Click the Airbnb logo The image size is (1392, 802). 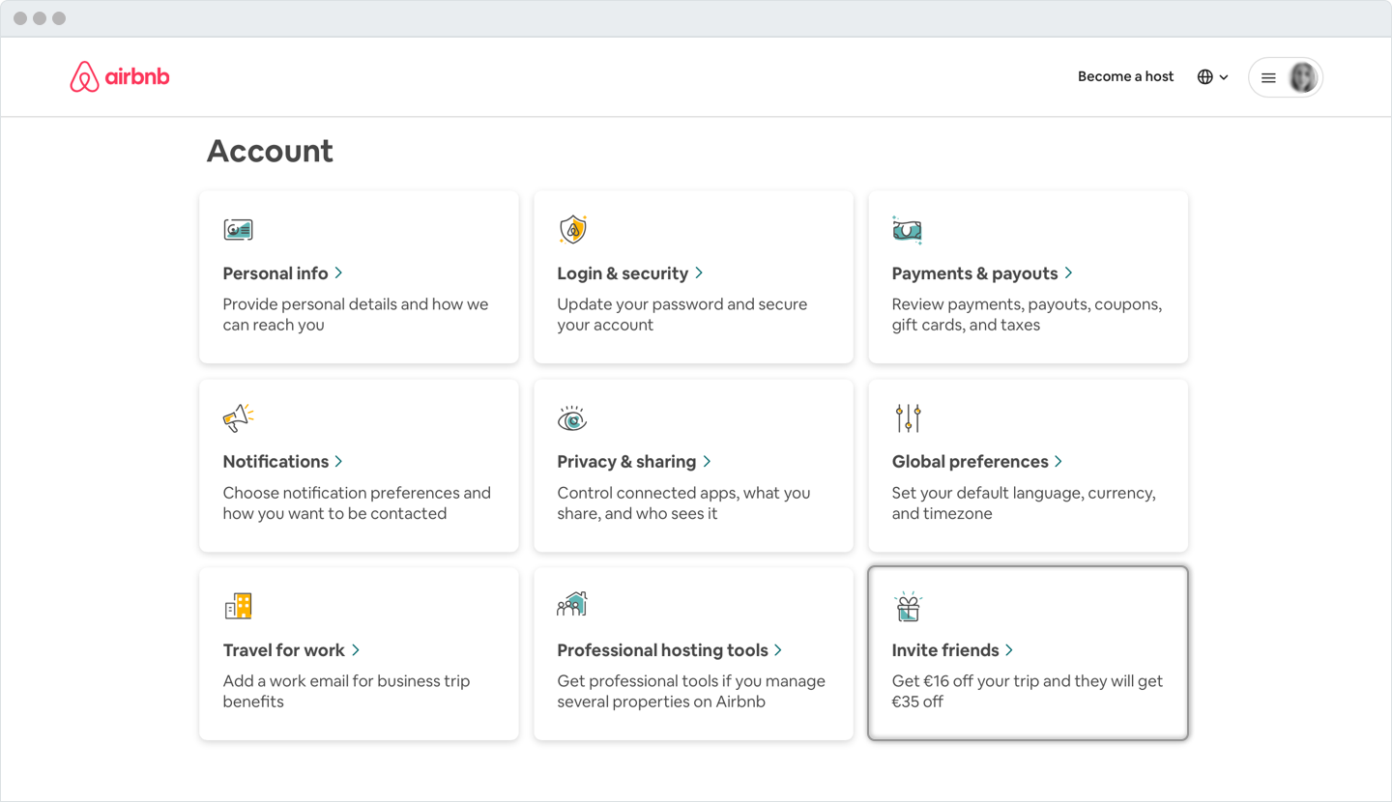[119, 77]
